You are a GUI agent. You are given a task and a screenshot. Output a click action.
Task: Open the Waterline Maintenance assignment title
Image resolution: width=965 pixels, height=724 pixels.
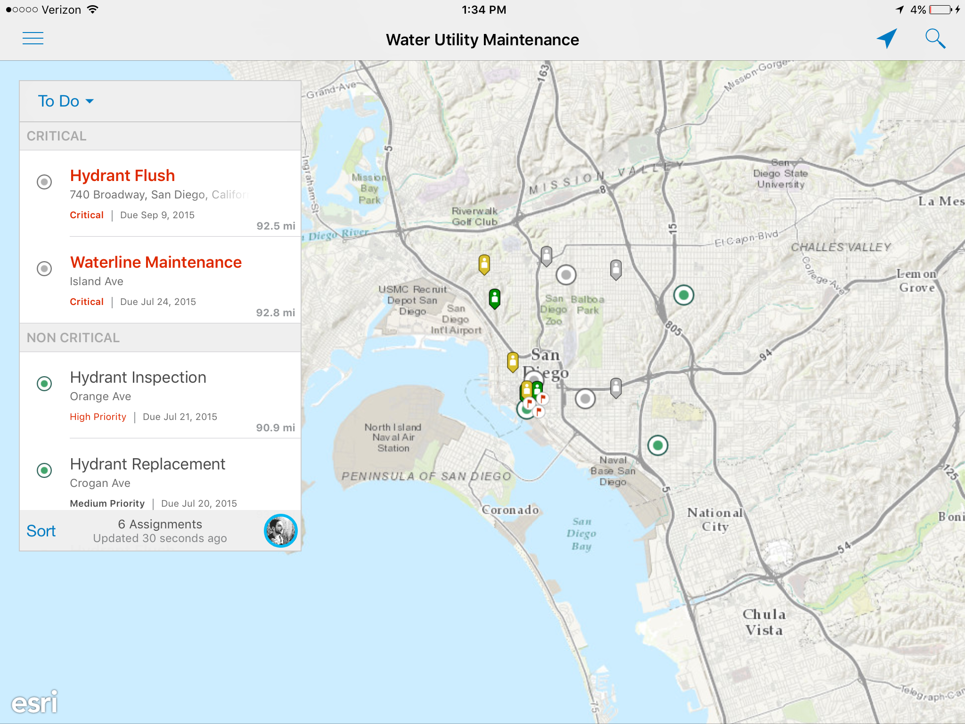click(156, 262)
